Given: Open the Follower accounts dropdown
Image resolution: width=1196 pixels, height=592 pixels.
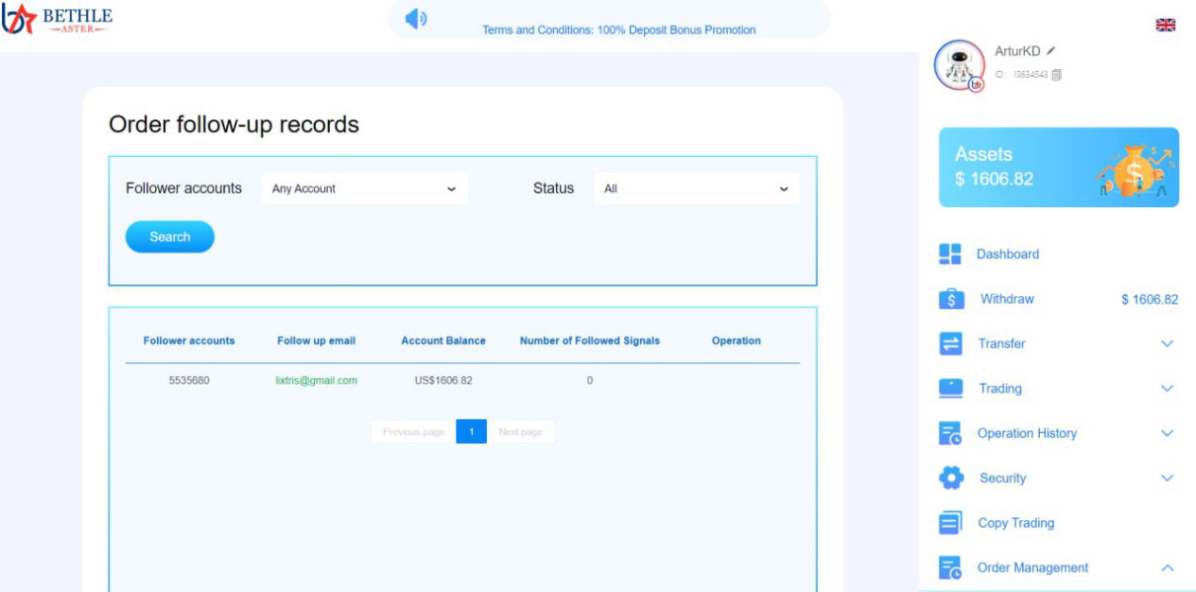Looking at the screenshot, I should click(364, 188).
